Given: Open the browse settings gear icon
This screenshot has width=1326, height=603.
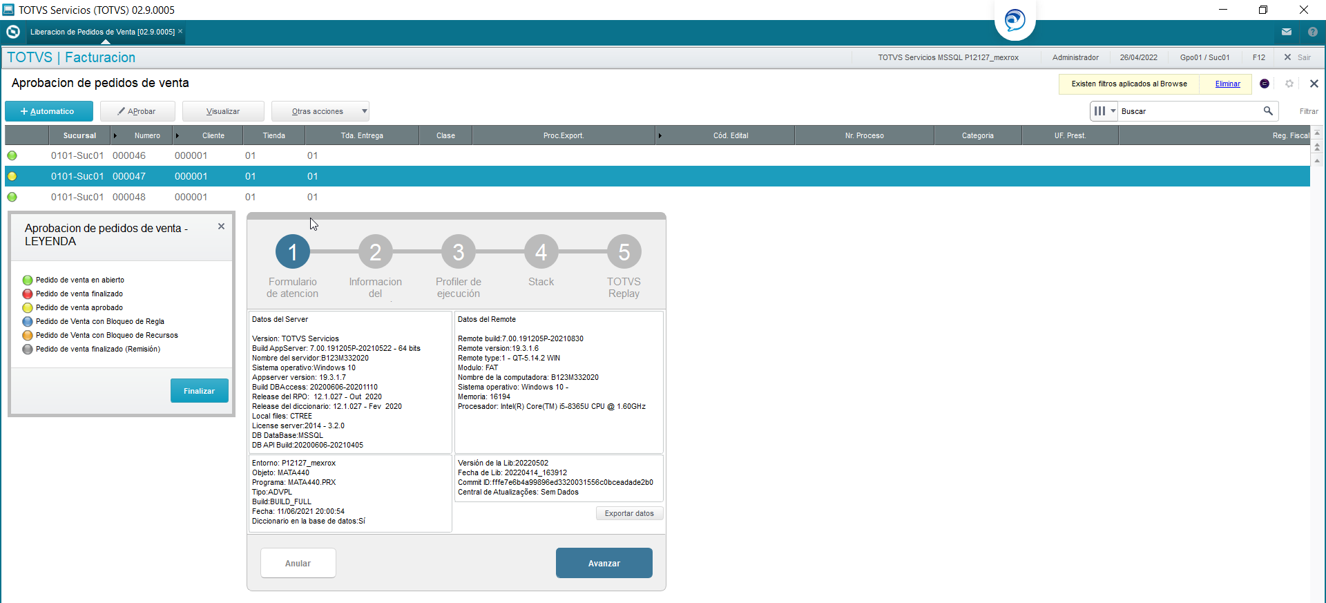Looking at the screenshot, I should [1289, 84].
